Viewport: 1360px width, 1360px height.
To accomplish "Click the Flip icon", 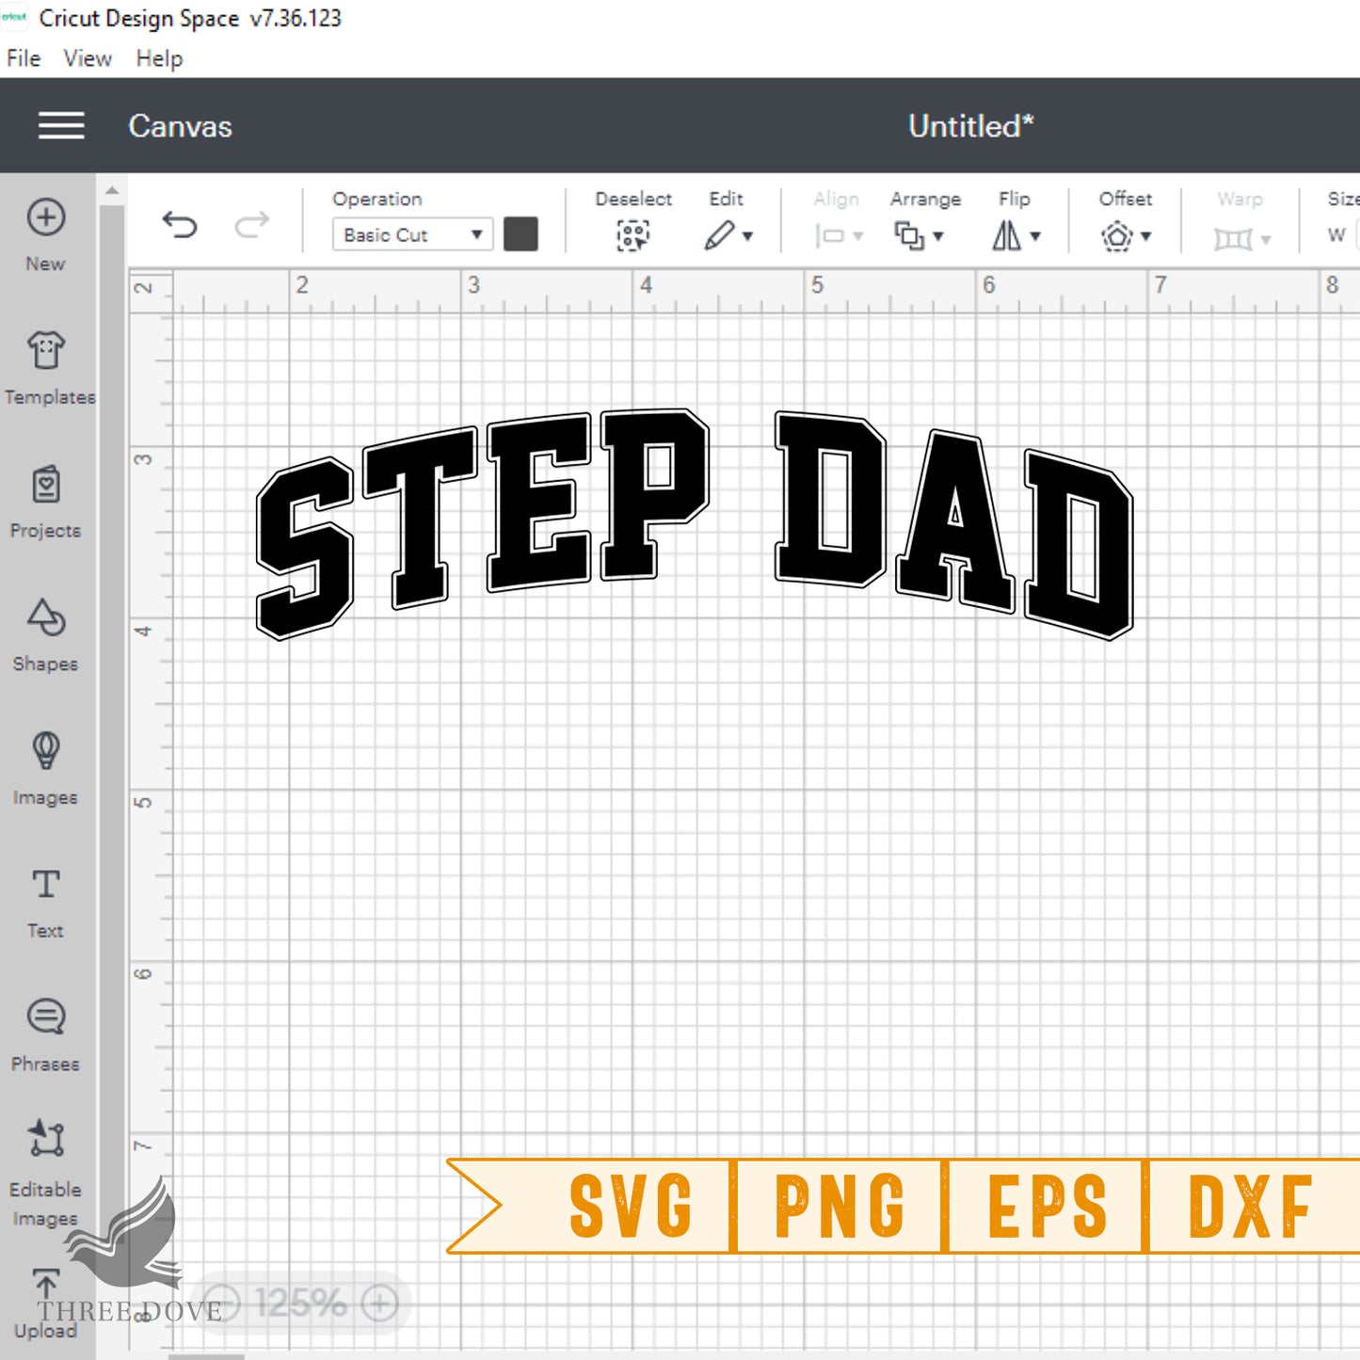I will (x=1006, y=235).
